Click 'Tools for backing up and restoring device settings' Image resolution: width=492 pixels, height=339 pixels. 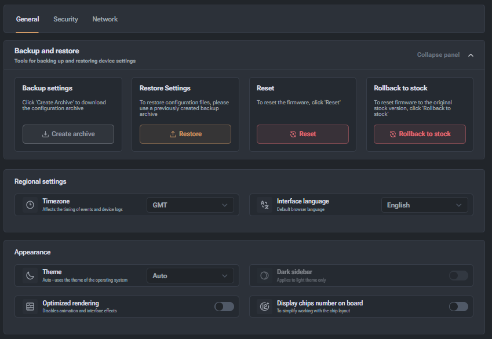tap(75, 61)
